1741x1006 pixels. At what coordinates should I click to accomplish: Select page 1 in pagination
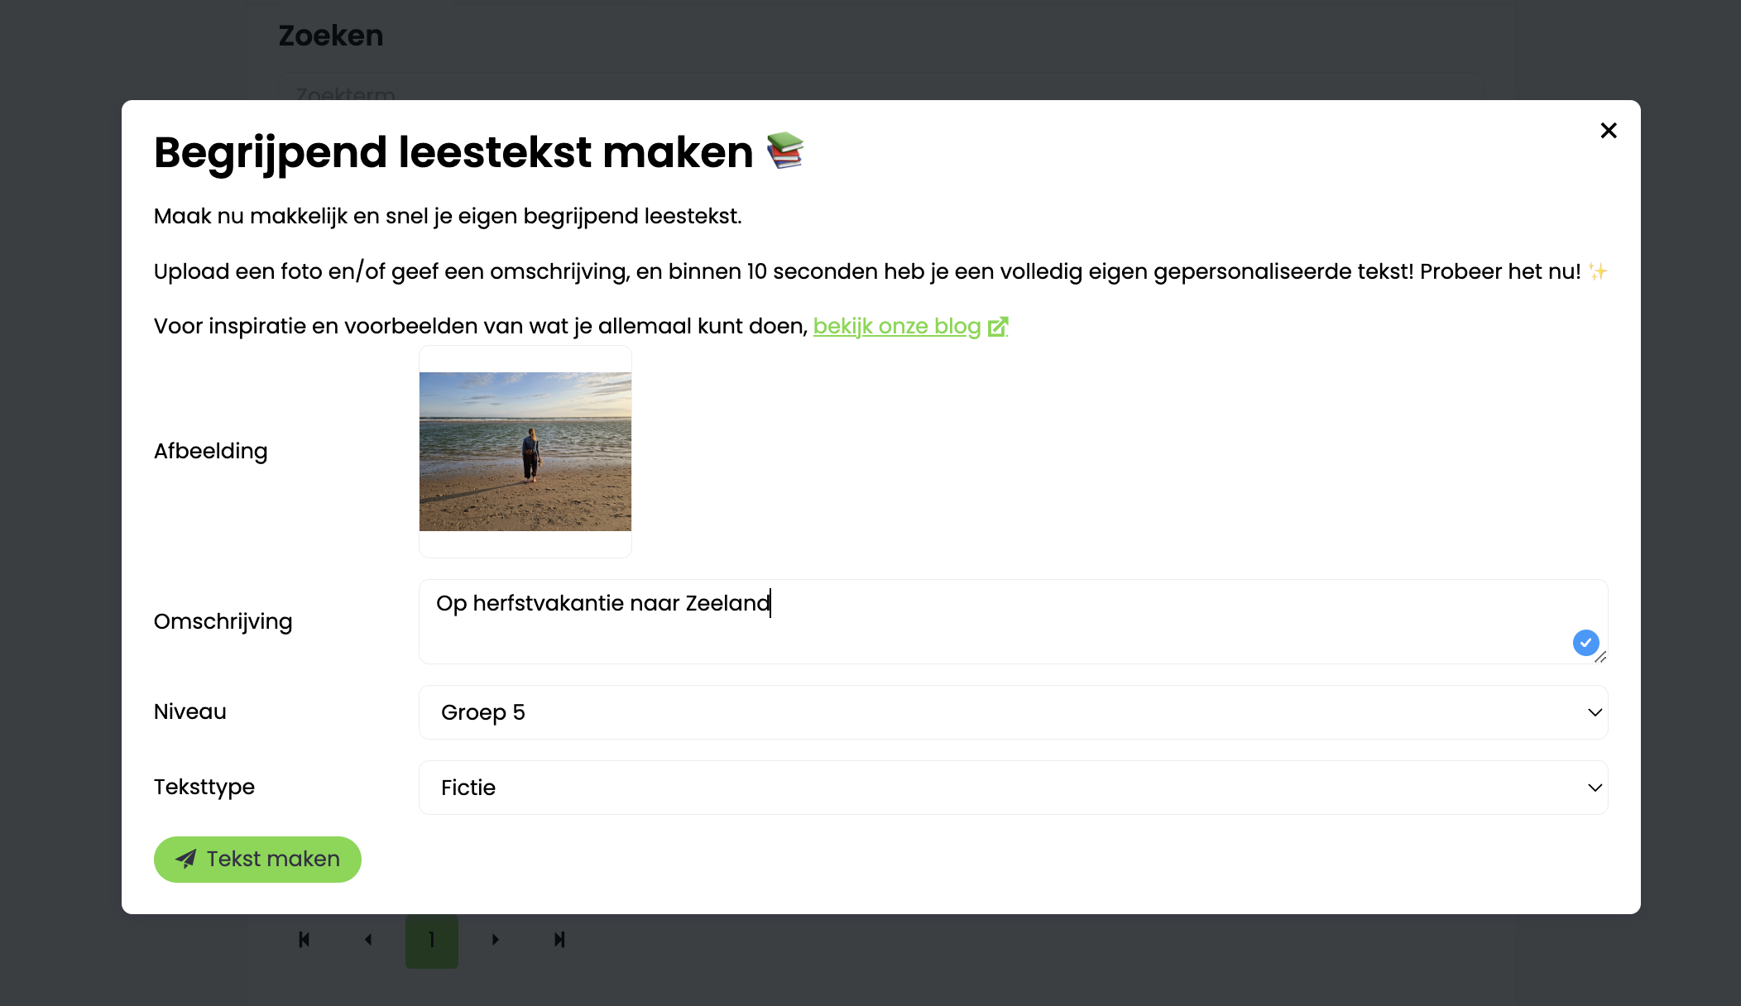[x=431, y=940]
